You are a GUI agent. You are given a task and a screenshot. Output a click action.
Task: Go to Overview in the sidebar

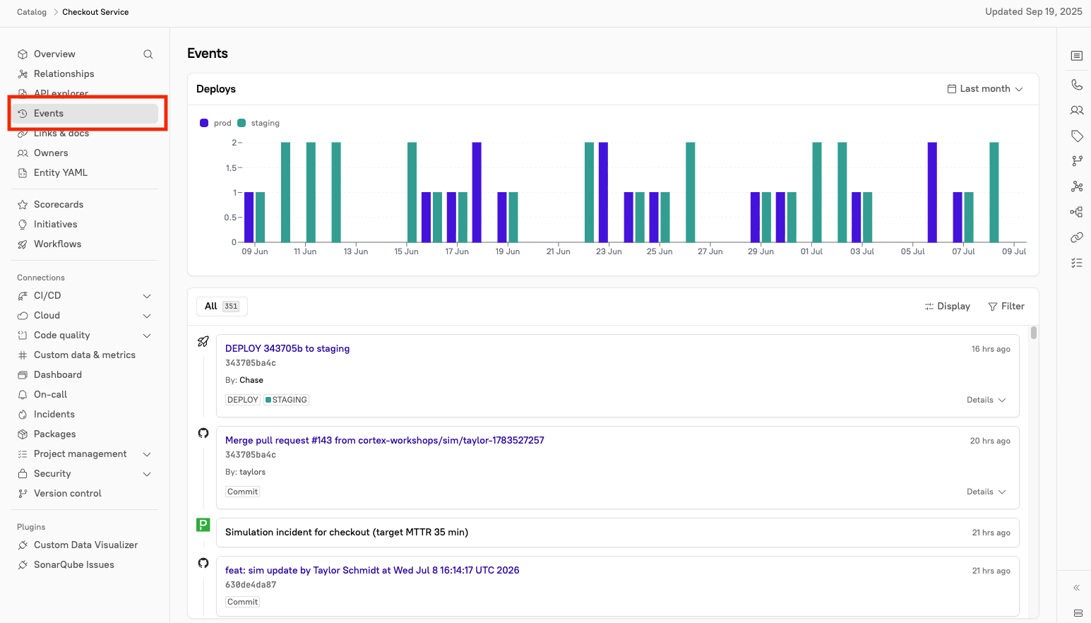click(54, 54)
